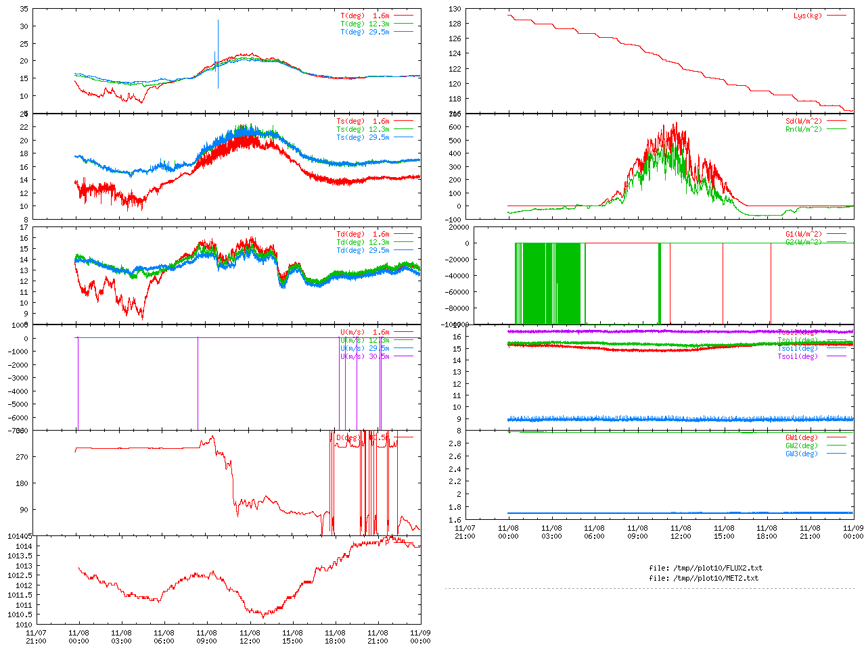Click the '128' lysimeter axis label

pyautogui.click(x=455, y=24)
